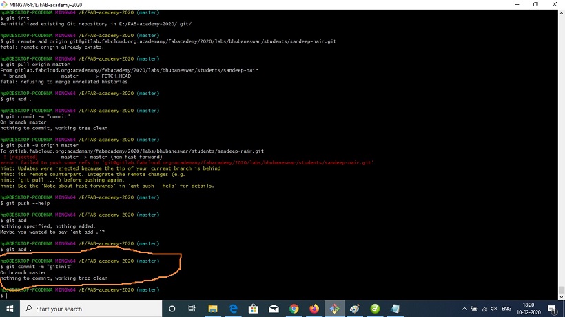Open Task View on the taskbar

(x=192, y=309)
